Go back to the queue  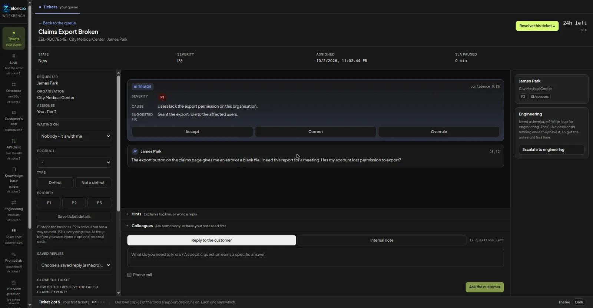tap(57, 23)
